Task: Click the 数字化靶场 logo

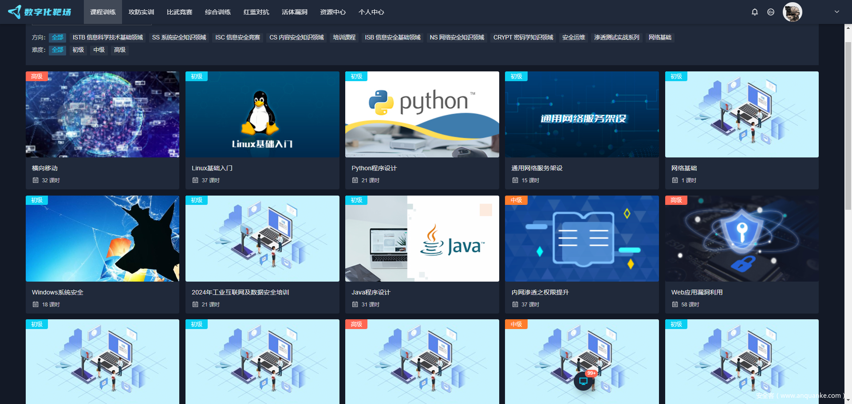Action: tap(39, 12)
